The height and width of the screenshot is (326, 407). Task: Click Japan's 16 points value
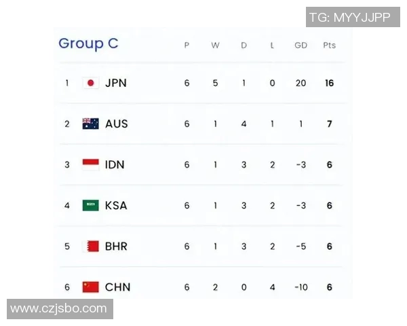(329, 83)
